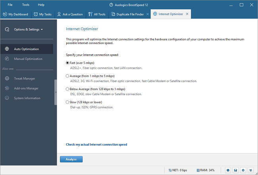Open Manual Optimization in sidebar

coord(27,59)
